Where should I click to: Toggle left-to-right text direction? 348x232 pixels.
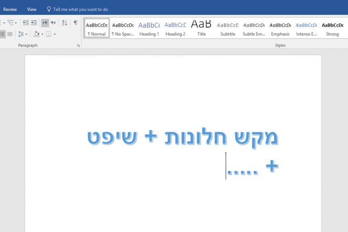click(45, 23)
